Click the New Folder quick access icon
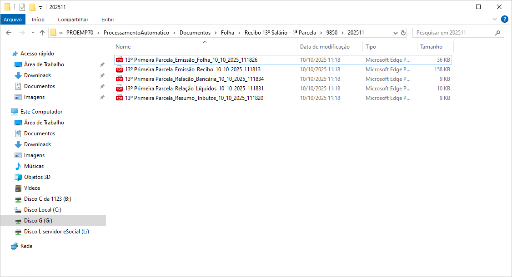Screen dimensions: 512x277 32,7
